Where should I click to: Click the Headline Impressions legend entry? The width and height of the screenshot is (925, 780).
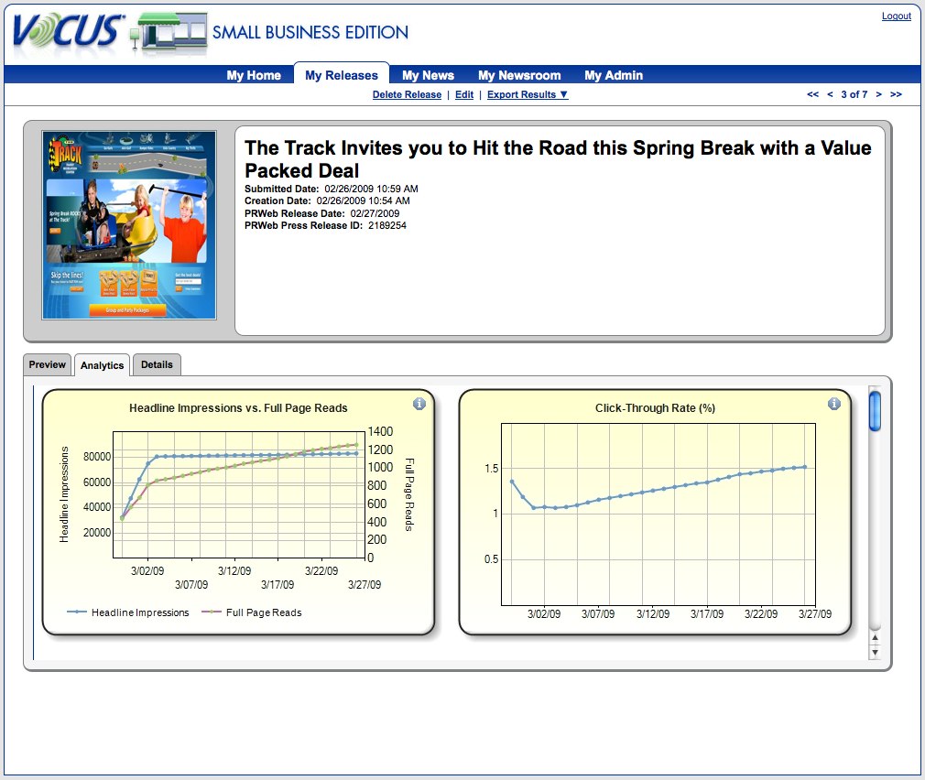pyautogui.click(x=128, y=612)
